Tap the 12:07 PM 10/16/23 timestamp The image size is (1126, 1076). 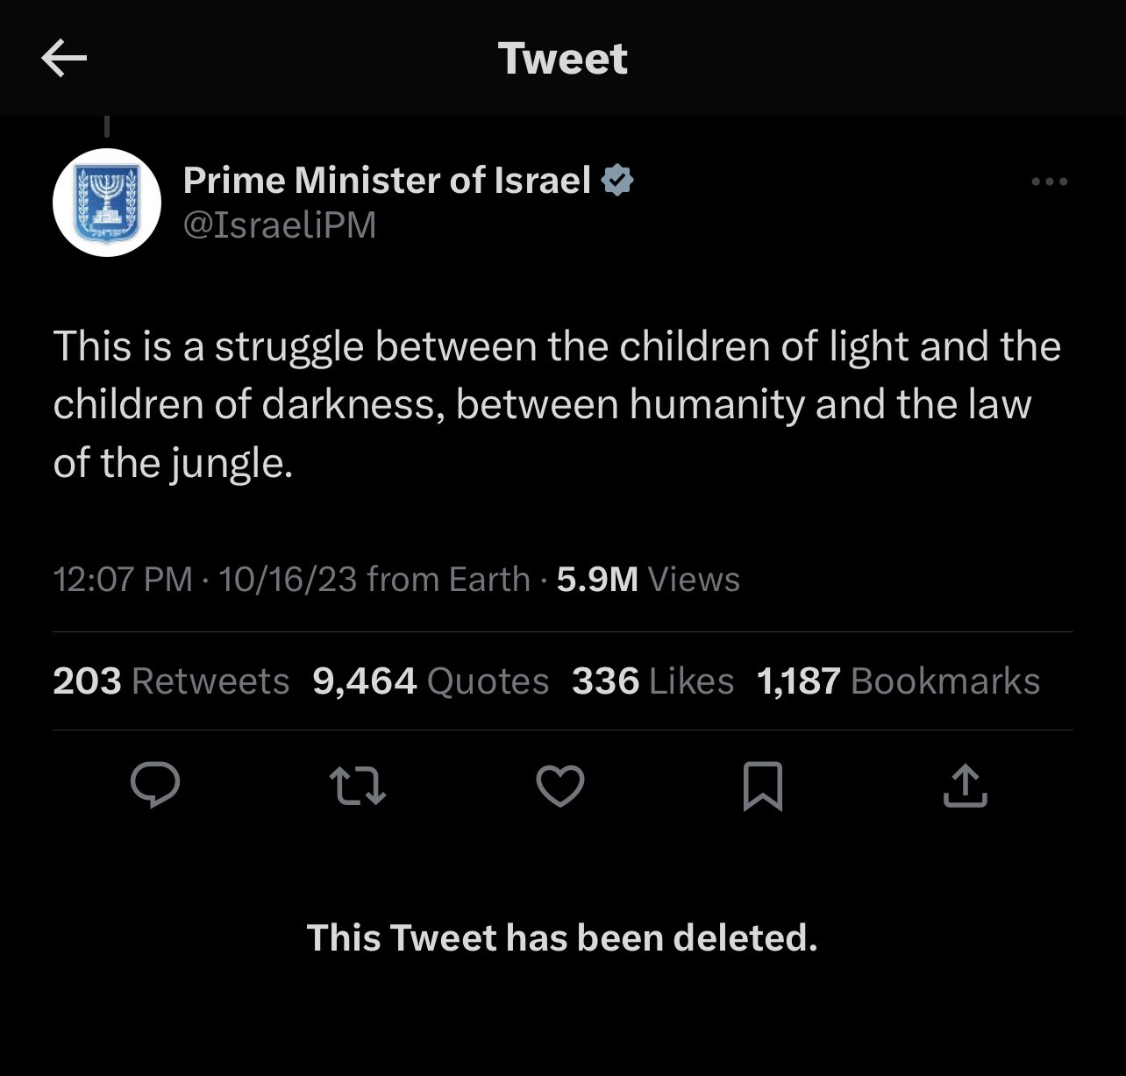(x=205, y=579)
